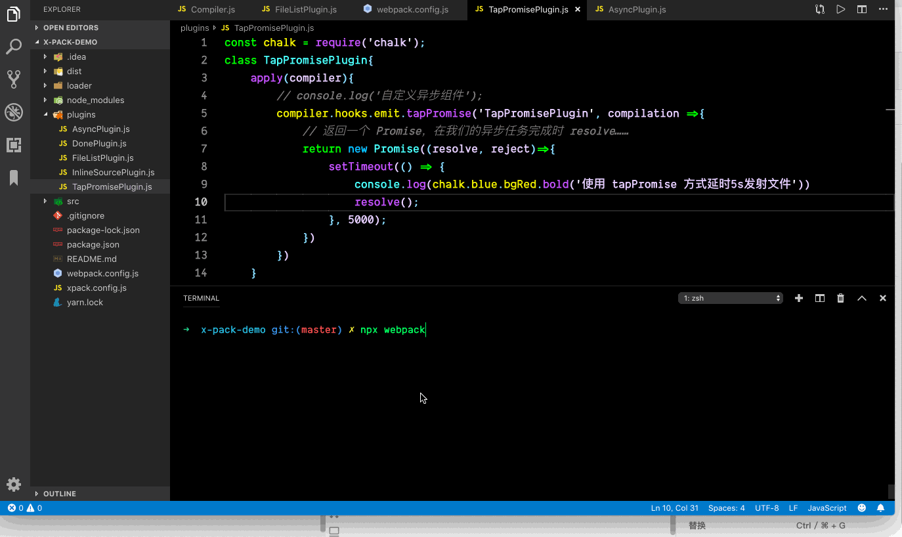Open errors and warnings in status bar
Screen dimensions: 902x537
click(25, 508)
